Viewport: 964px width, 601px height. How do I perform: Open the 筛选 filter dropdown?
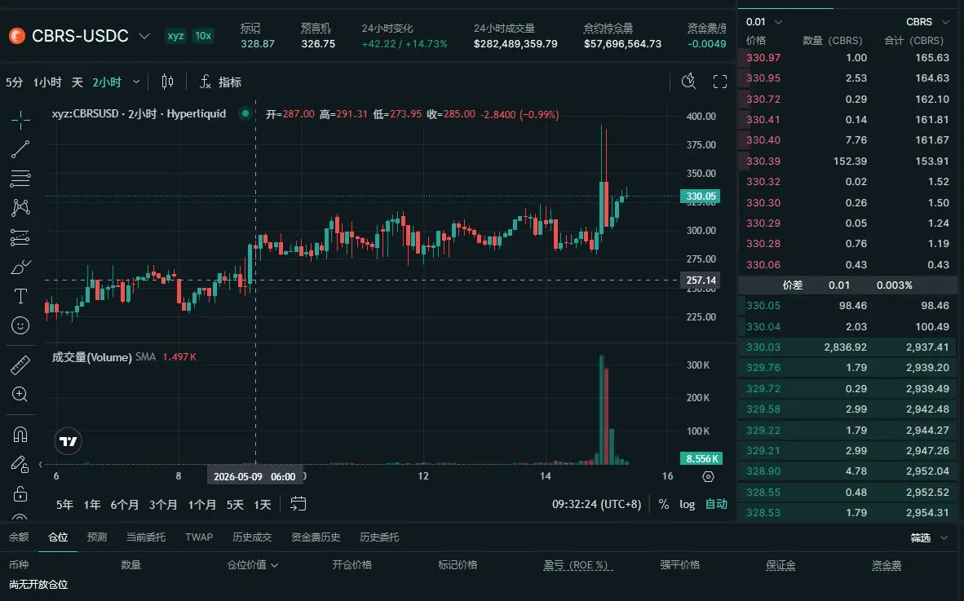(x=929, y=537)
